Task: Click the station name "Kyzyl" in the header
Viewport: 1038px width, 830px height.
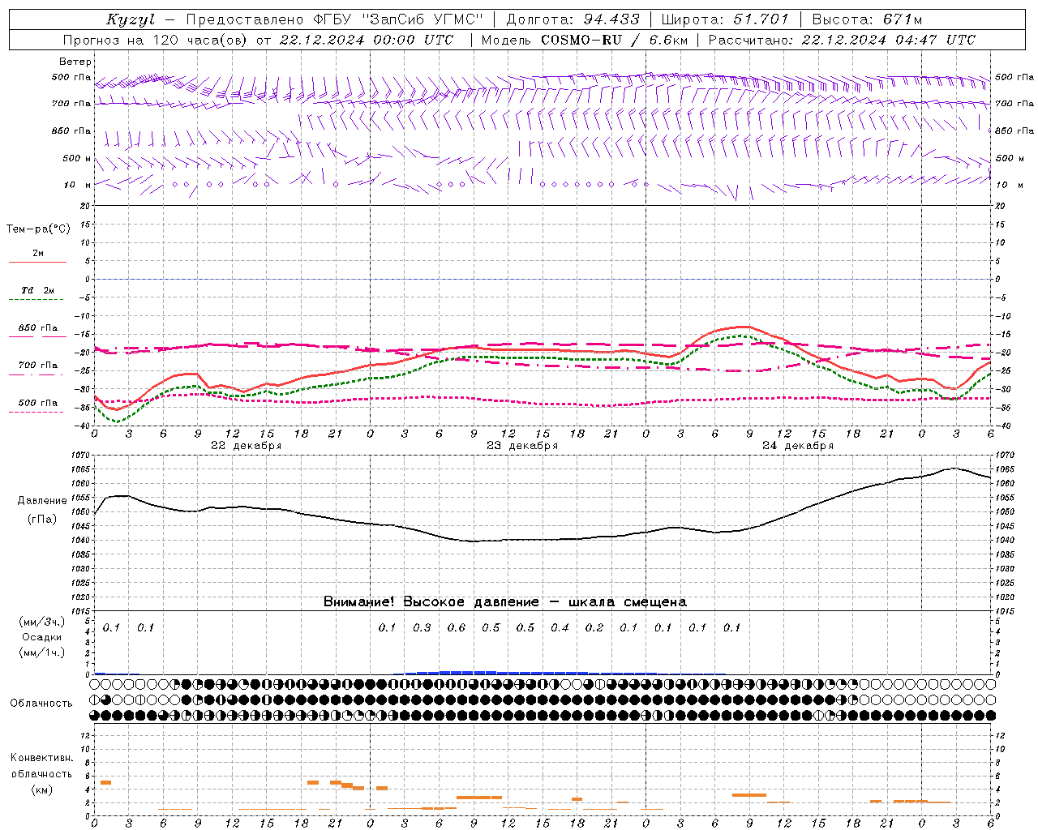Action: [131, 19]
